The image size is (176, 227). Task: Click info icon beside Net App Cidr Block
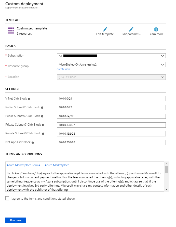(33, 142)
